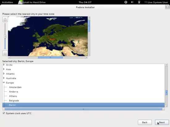170x127 pixels.
Task: Click the map zoom-in button
Action: click(x=5, y=19)
